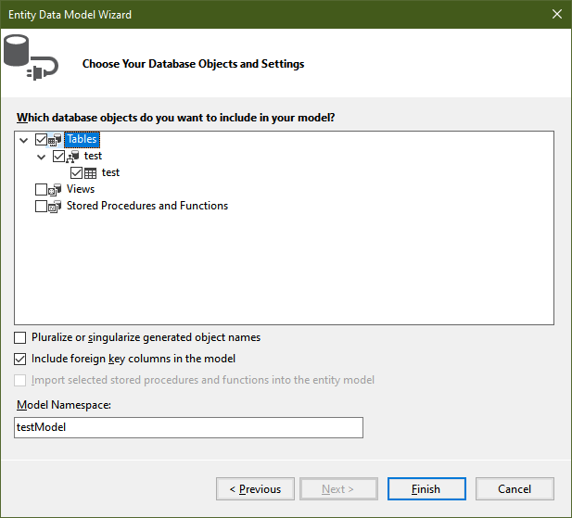Click the Views database icon
The height and width of the screenshot is (518, 572).
pos(55,190)
